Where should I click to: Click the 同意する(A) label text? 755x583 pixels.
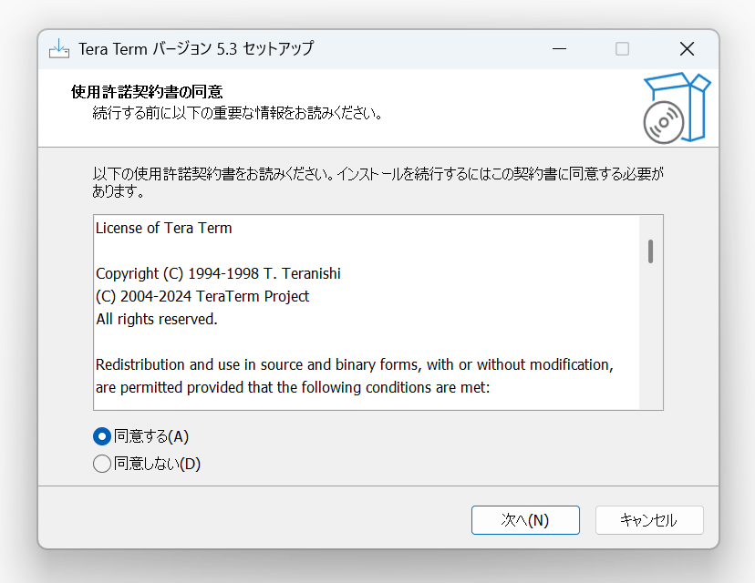coord(151,436)
